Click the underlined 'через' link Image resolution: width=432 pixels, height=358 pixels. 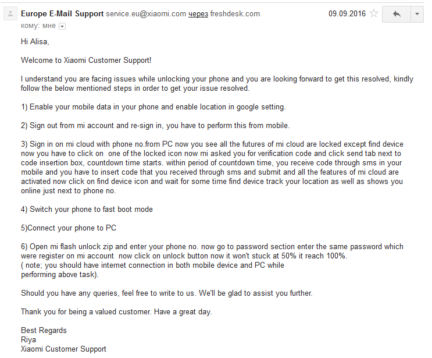coord(198,14)
